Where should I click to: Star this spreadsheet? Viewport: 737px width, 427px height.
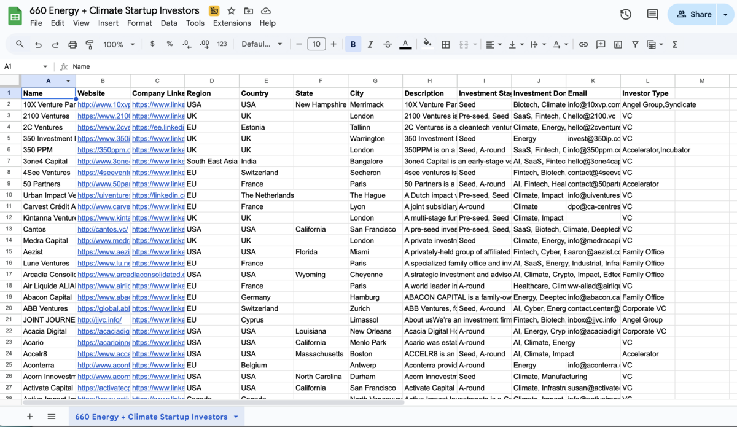click(x=231, y=11)
